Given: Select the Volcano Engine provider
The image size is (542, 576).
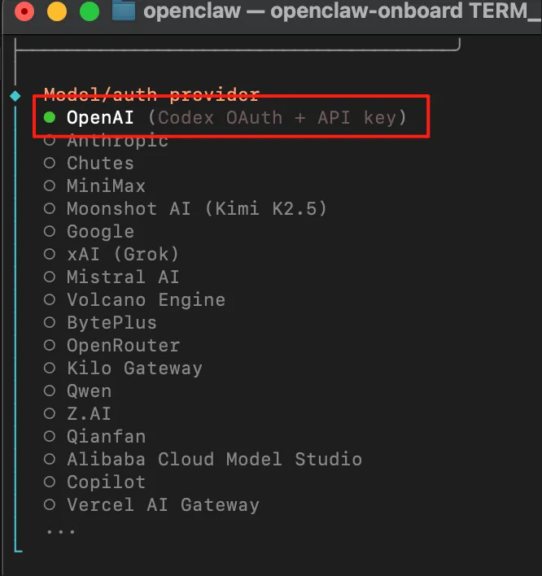Looking at the screenshot, I should point(50,300).
